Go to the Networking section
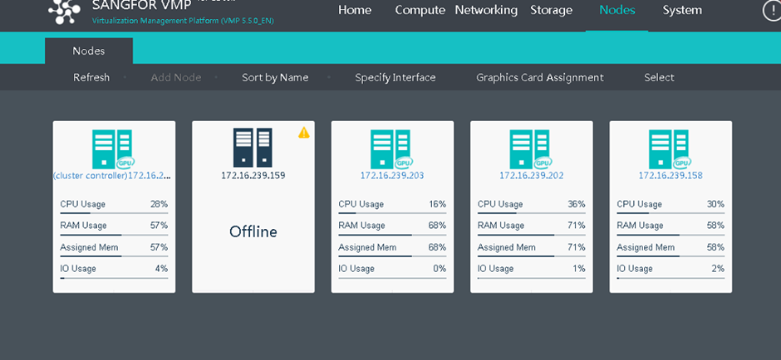 [486, 11]
